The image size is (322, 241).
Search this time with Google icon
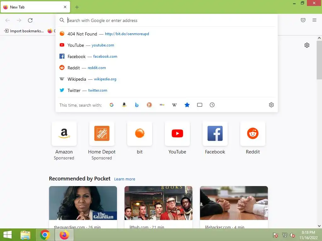(112, 105)
